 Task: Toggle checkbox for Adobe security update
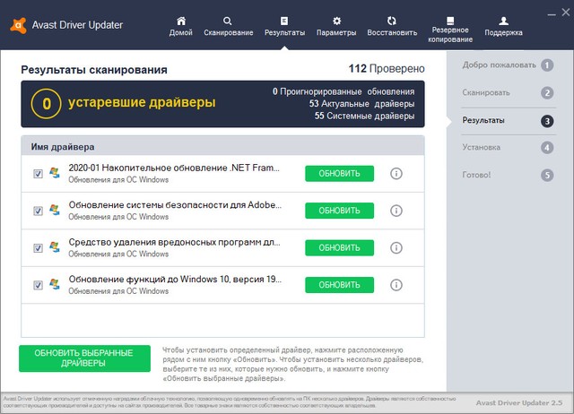[38, 211]
